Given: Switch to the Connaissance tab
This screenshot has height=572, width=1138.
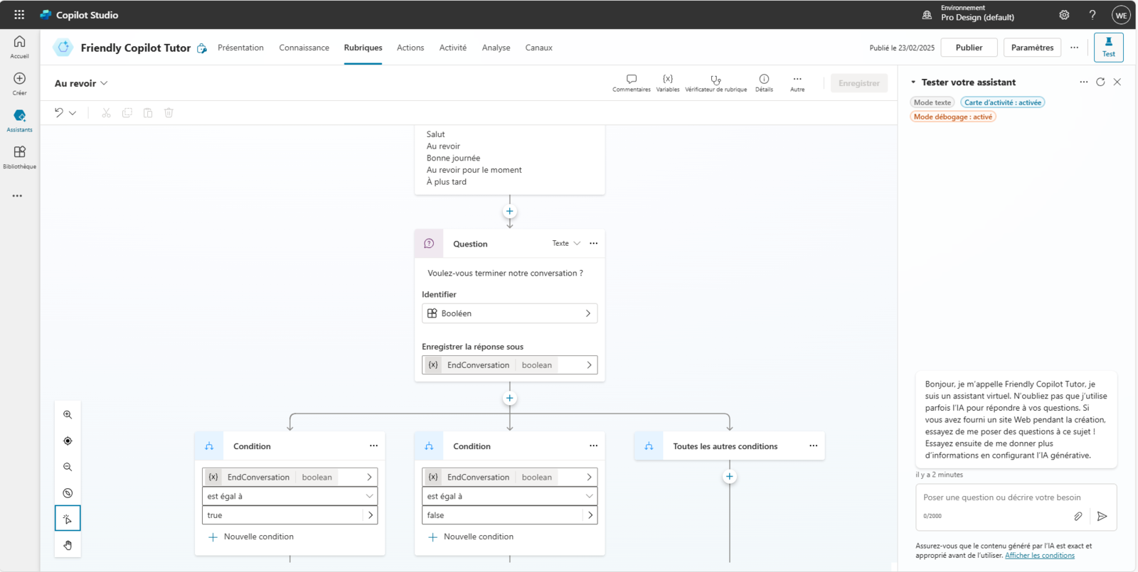Looking at the screenshot, I should [x=304, y=48].
